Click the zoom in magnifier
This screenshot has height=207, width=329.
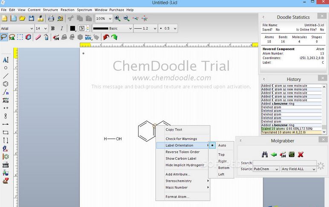point(117,18)
